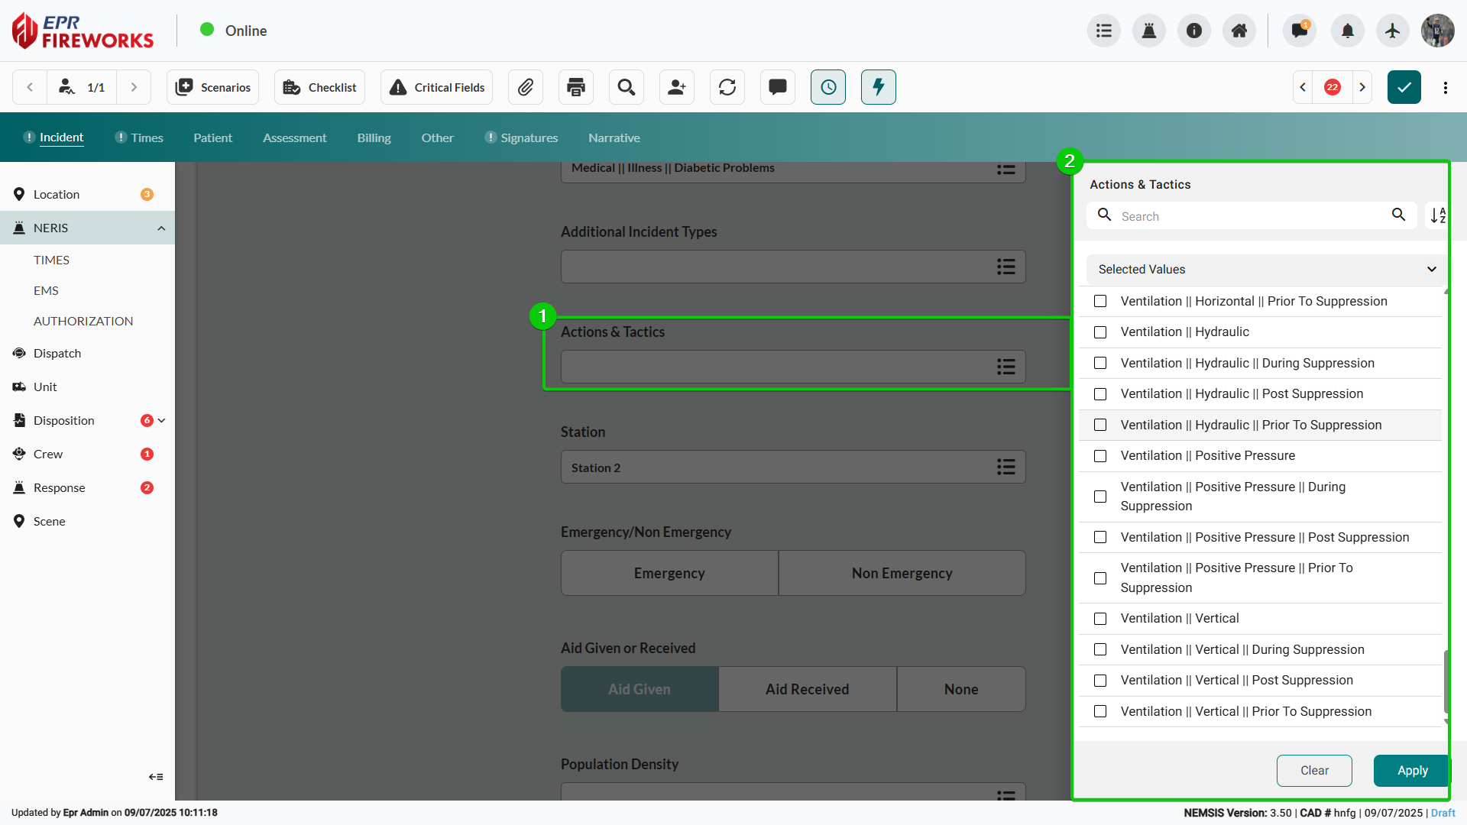This screenshot has width=1467, height=825.
Task: Collapse the NERIS sidebar section
Action: (x=161, y=228)
